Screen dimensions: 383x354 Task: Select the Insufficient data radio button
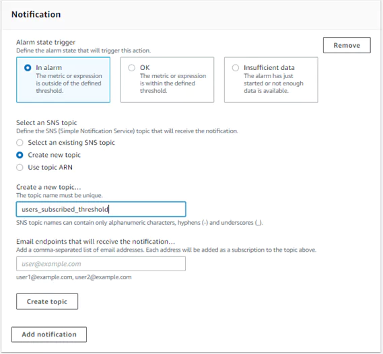(x=236, y=67)
